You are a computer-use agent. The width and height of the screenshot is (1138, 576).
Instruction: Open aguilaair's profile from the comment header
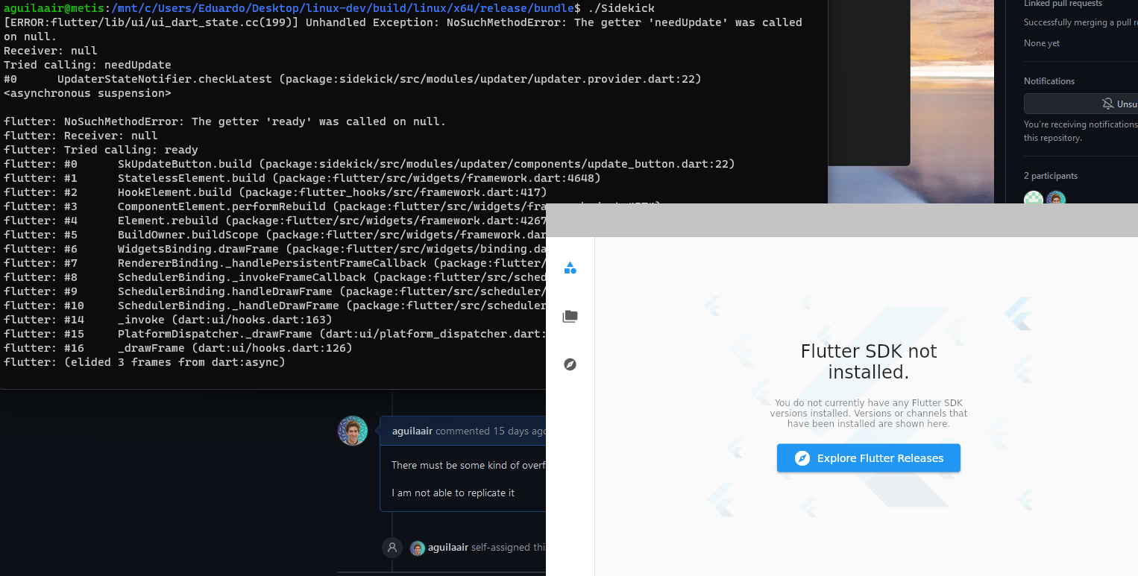(x=412, y=431)
